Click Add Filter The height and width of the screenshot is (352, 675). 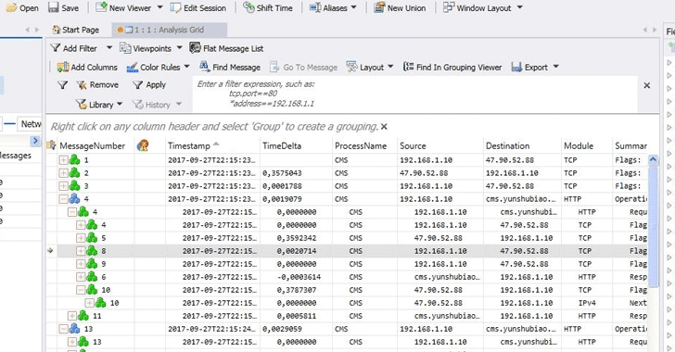[73, 48]
